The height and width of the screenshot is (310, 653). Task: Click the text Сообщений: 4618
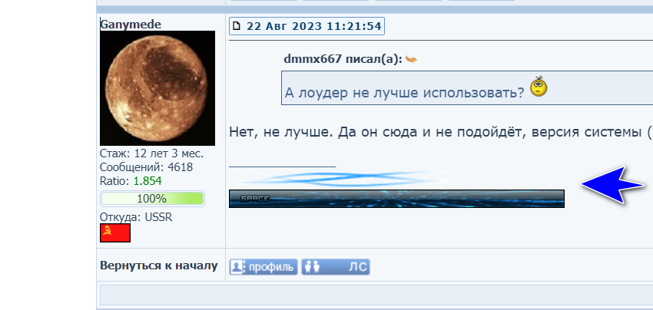(146, 167)
